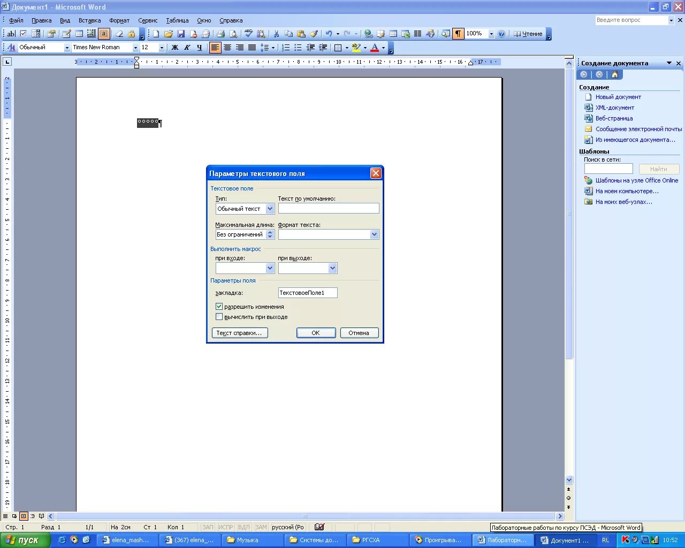685x548 pixels.
Task: Open the 'Тип' dropdown in dialog
Action: pos(270,209)
